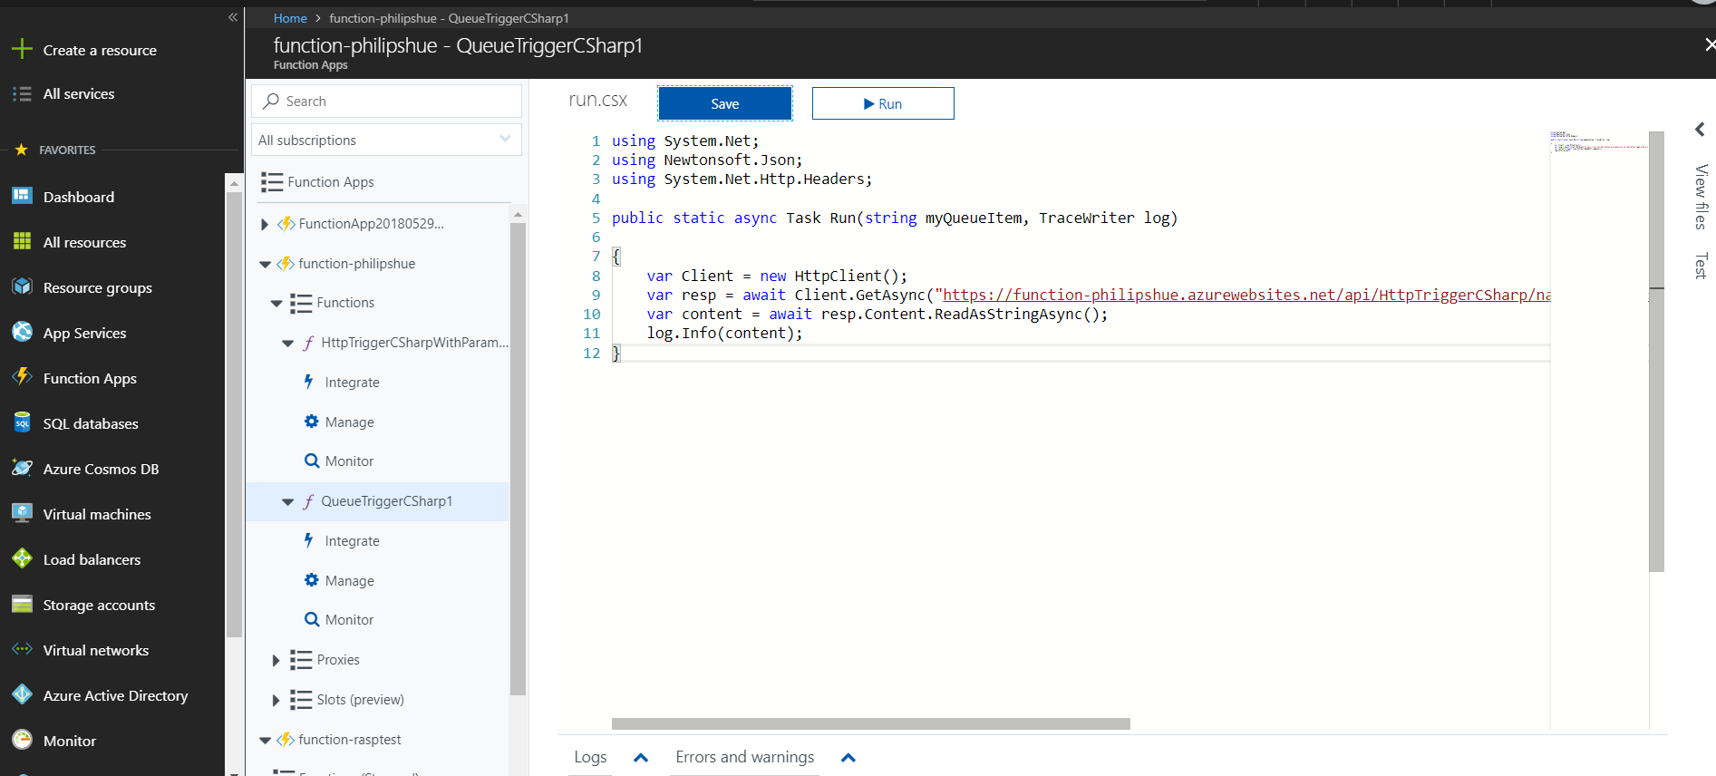Click the function-philipshue breadcrumb
1716x776 pixels.
[x=449, y=18]
